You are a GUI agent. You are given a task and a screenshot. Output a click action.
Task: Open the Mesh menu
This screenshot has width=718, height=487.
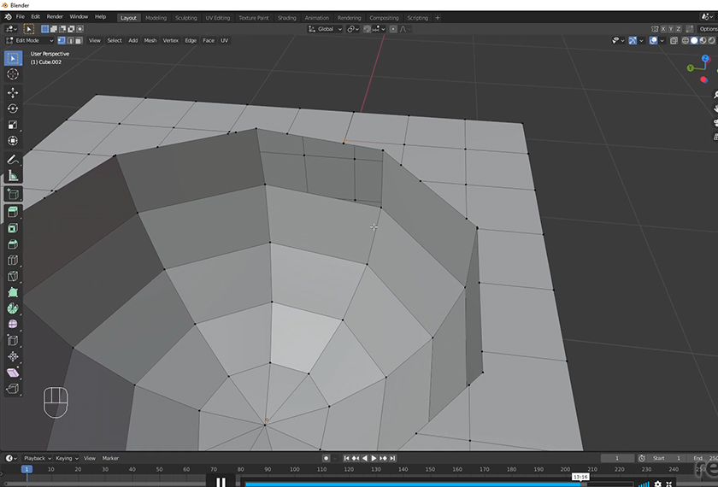[150, 40]
